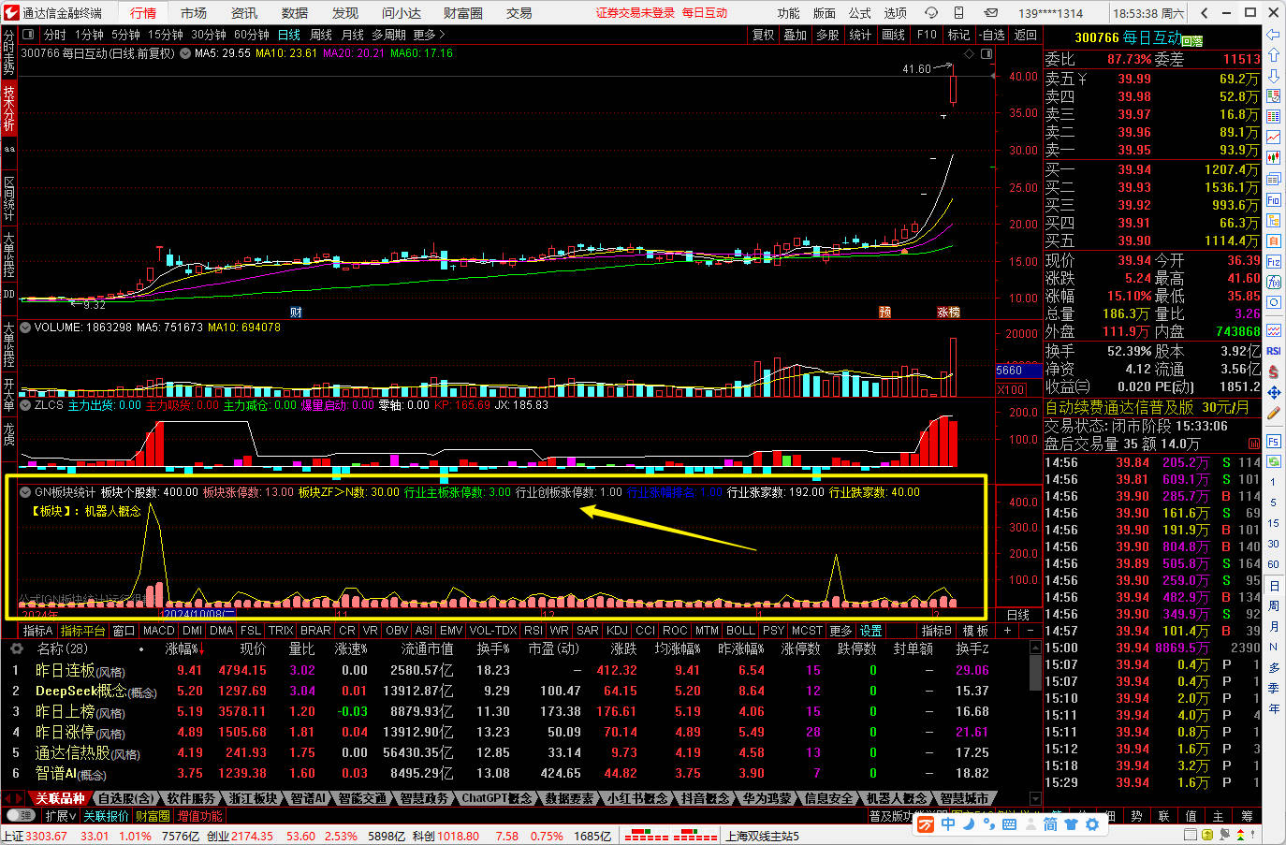The image size is (1286, 845).
Task: Click the pencil drawing tool icon
Action: coord(1274,413)
